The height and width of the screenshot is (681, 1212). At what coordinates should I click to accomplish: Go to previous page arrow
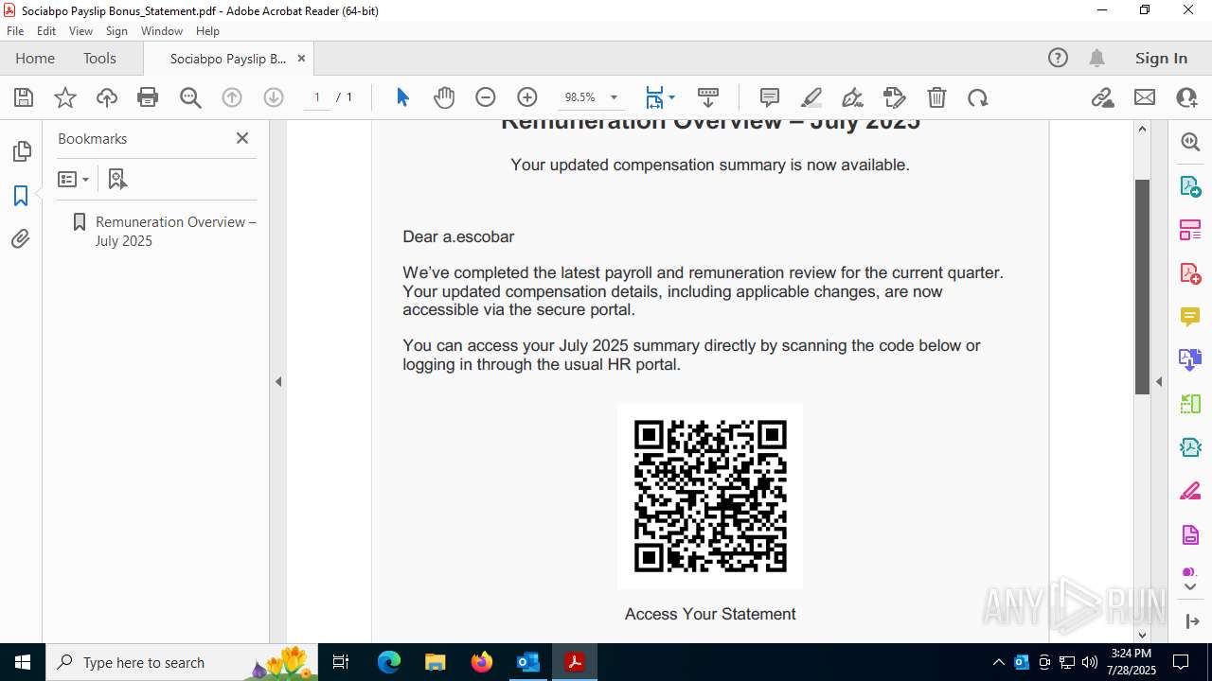click(232, 97)
